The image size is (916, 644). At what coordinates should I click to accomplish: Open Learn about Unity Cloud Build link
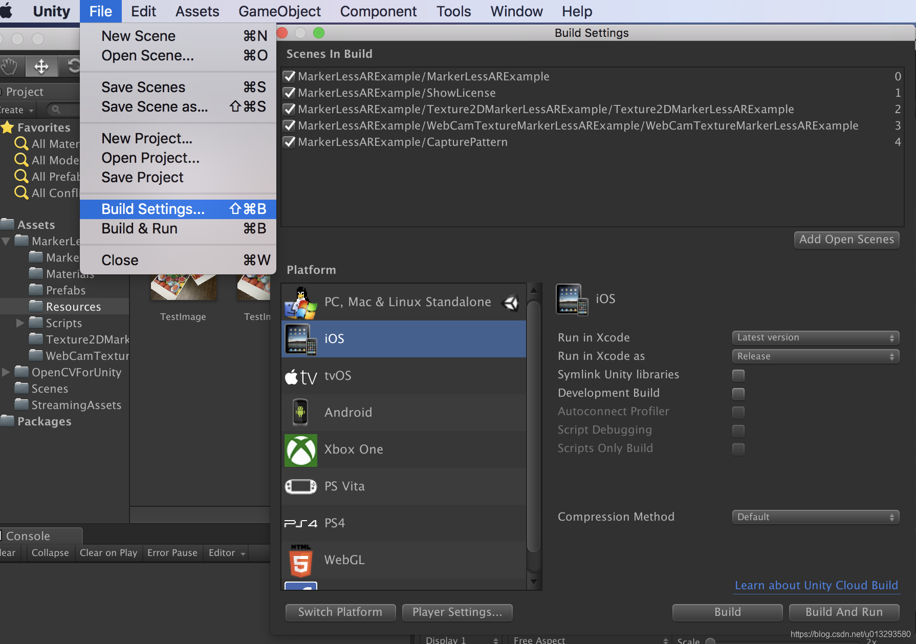[x=816, y=586]
